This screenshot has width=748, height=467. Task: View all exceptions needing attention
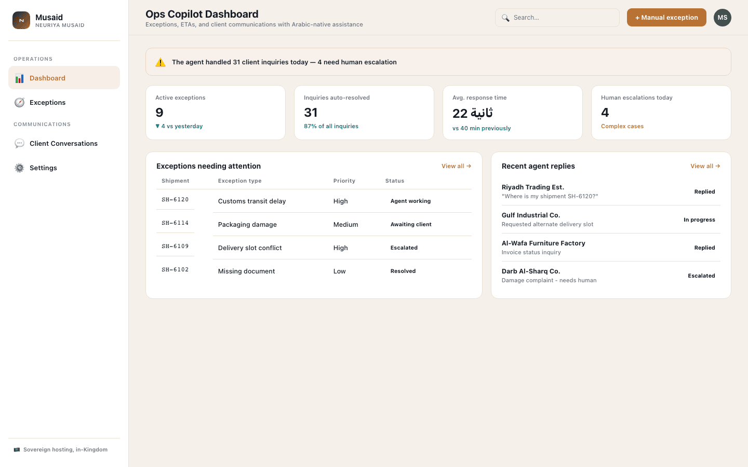[x=456, y=166]
